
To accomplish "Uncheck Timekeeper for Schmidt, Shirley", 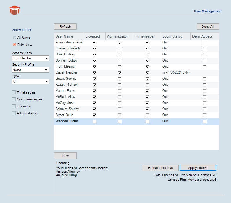I will point(147,109).
